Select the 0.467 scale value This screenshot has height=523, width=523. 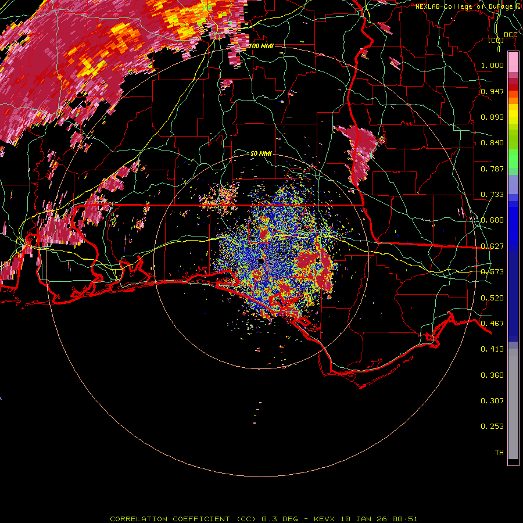click(x=492, y=324)
